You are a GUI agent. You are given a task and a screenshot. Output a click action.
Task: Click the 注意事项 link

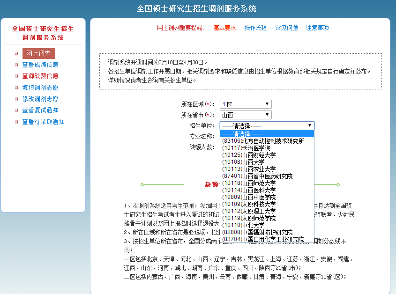[317, 28]
